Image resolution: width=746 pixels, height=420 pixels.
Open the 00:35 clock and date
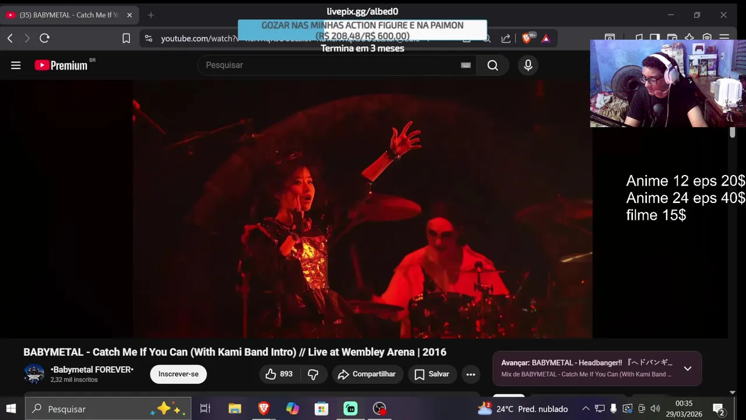tap(684, 409)
